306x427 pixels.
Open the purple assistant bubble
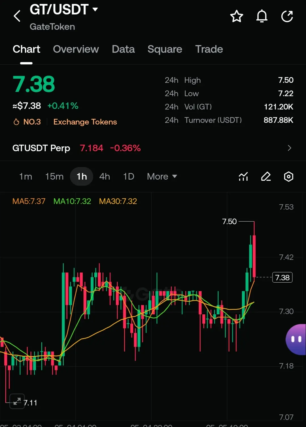(x=296, y=339)
